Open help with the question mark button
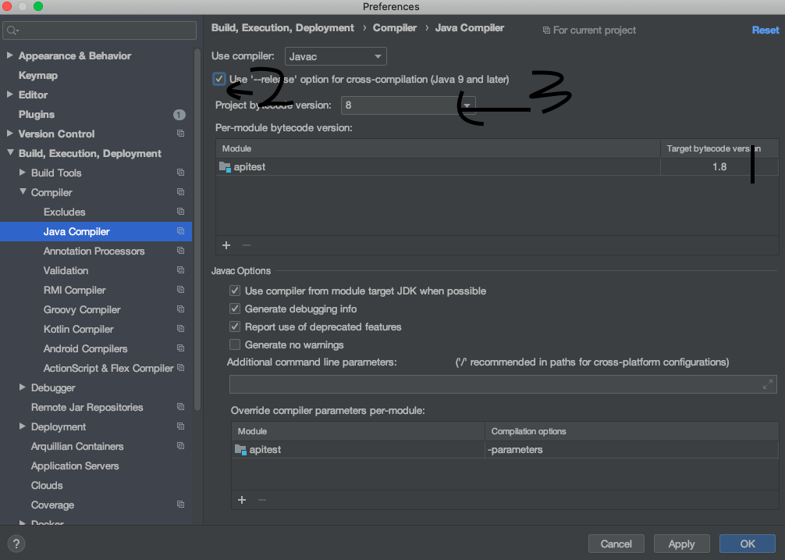785x560 pixels. click(x=16, y=544)
